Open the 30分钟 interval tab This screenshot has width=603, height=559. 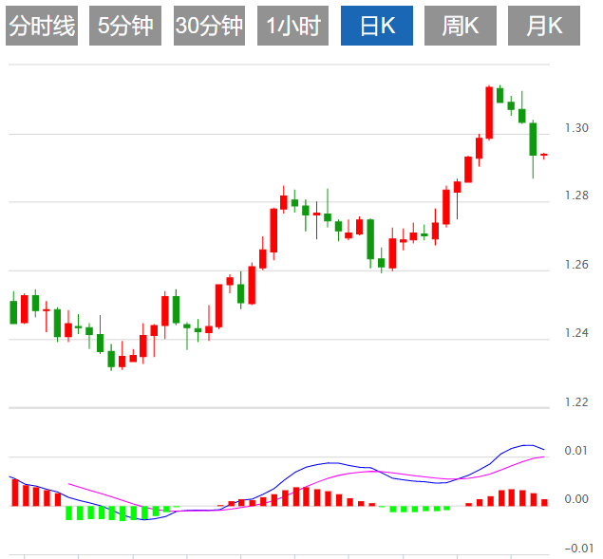click(209, 27)
